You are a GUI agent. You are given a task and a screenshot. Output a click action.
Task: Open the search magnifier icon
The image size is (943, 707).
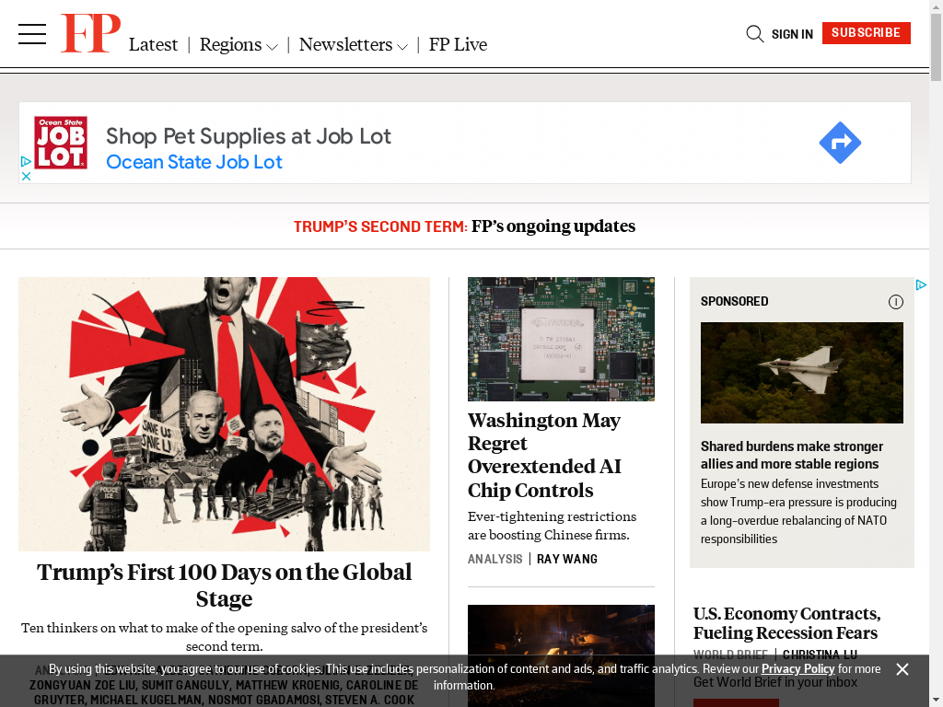click(755, 34)
